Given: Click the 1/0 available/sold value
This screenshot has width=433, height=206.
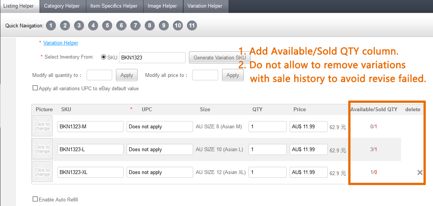Looking at the screenshot, I should pos(374,172).
